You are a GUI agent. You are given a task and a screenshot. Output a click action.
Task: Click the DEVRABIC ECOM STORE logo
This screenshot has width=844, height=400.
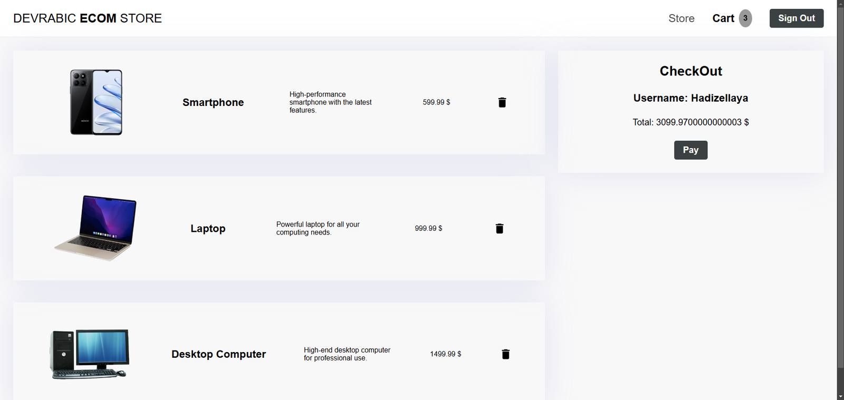[88, 18]
